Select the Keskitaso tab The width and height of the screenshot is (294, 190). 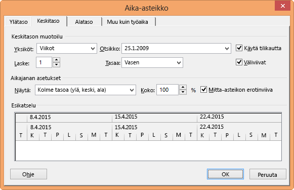pos(49,21)
